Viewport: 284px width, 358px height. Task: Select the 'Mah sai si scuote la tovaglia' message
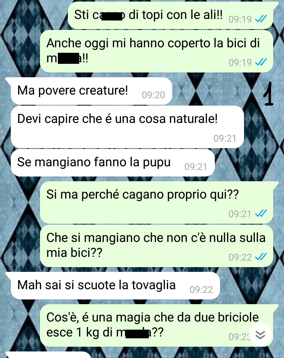[x=115, y=286]
